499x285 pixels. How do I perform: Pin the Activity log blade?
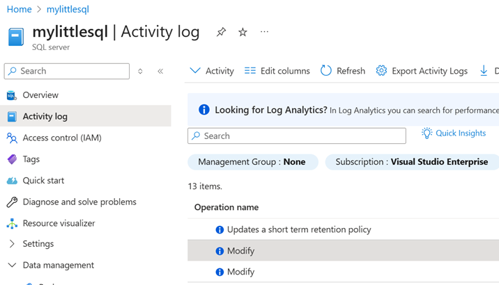coord(221,32)
